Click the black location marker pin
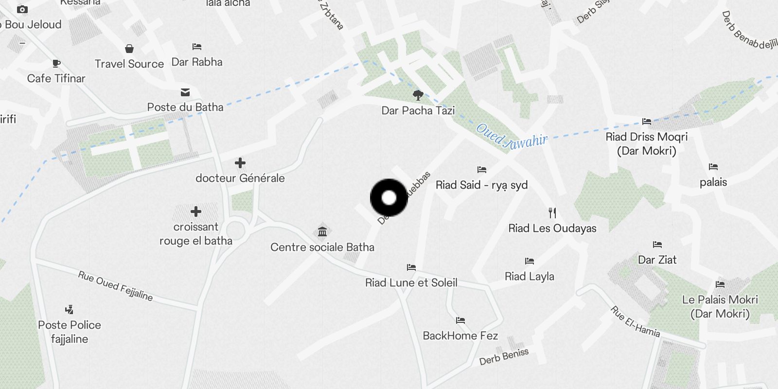 [x=389, y=198]
